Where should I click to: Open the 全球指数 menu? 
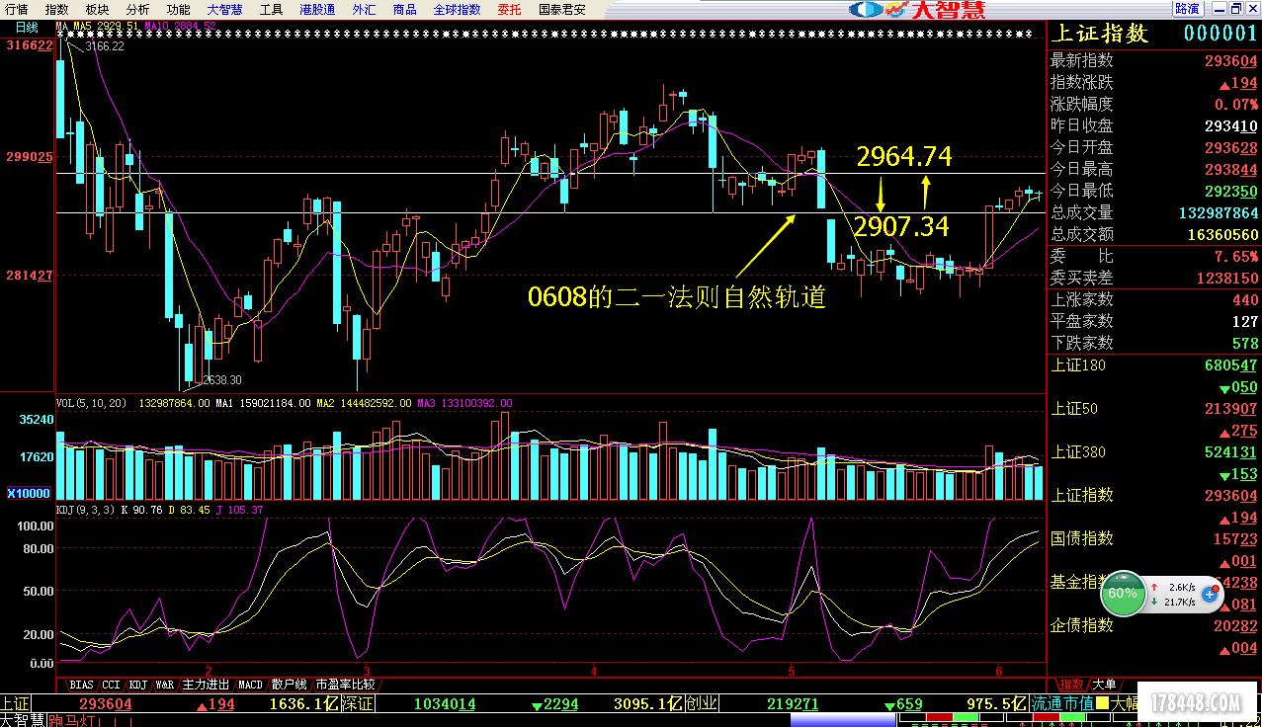pos(457,9)
